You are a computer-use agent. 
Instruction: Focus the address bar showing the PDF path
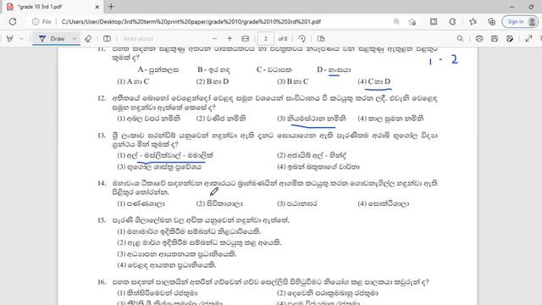point(191,21)
